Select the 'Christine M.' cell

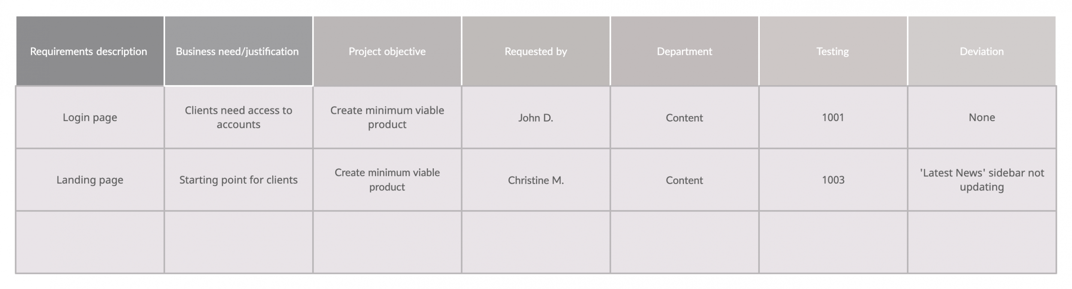click(x=536, y=180)
